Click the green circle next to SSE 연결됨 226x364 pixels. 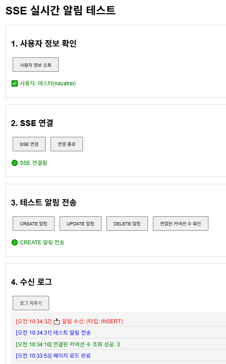click(x=14, y=163)
